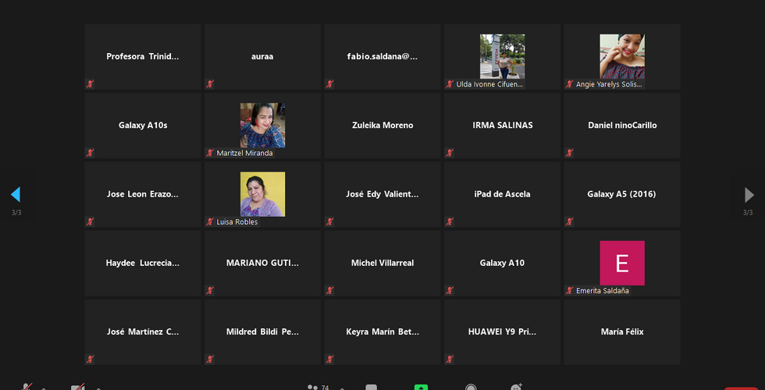Click muted mic icon on Michel Villarreal tile
Viewport: 765px width, 390px height.
click(329, 290)
